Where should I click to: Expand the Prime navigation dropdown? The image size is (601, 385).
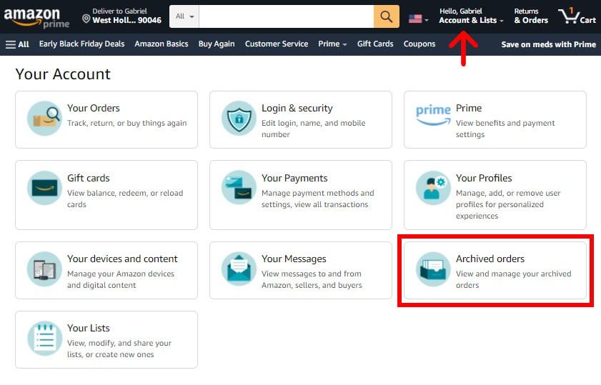(332, 44)
